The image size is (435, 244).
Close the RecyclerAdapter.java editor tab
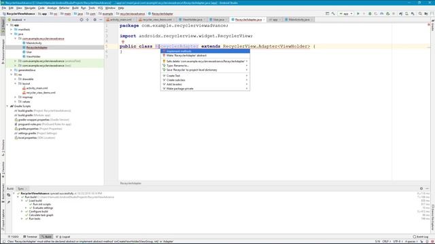click(x=264, y=20)
